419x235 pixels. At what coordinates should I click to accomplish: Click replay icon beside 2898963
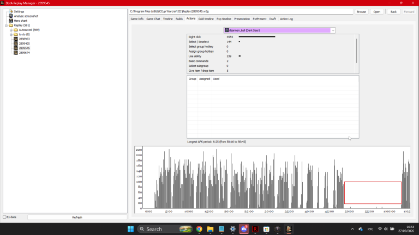(x=16, y=39)
